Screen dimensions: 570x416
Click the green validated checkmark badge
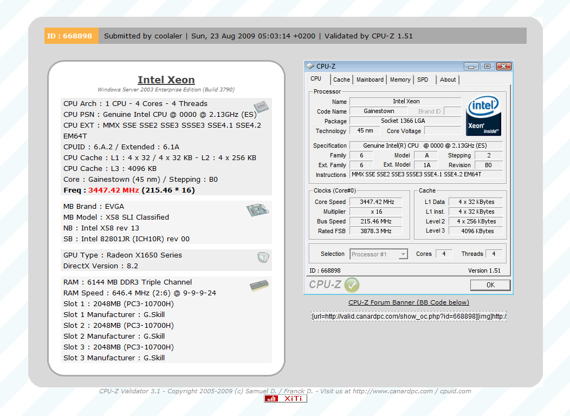point(352,285)
